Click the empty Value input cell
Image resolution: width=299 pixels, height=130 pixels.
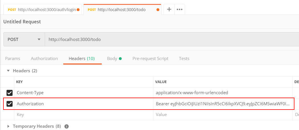(223, 115)
